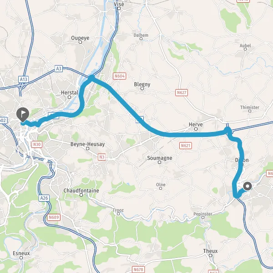Click the flag start marker near Liège
The image size is (273, 273).
23,115
